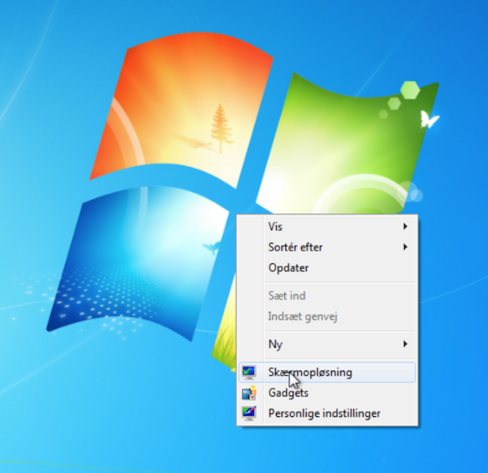
Task: Select Gadgets text in the context menu
Action: 289,393
